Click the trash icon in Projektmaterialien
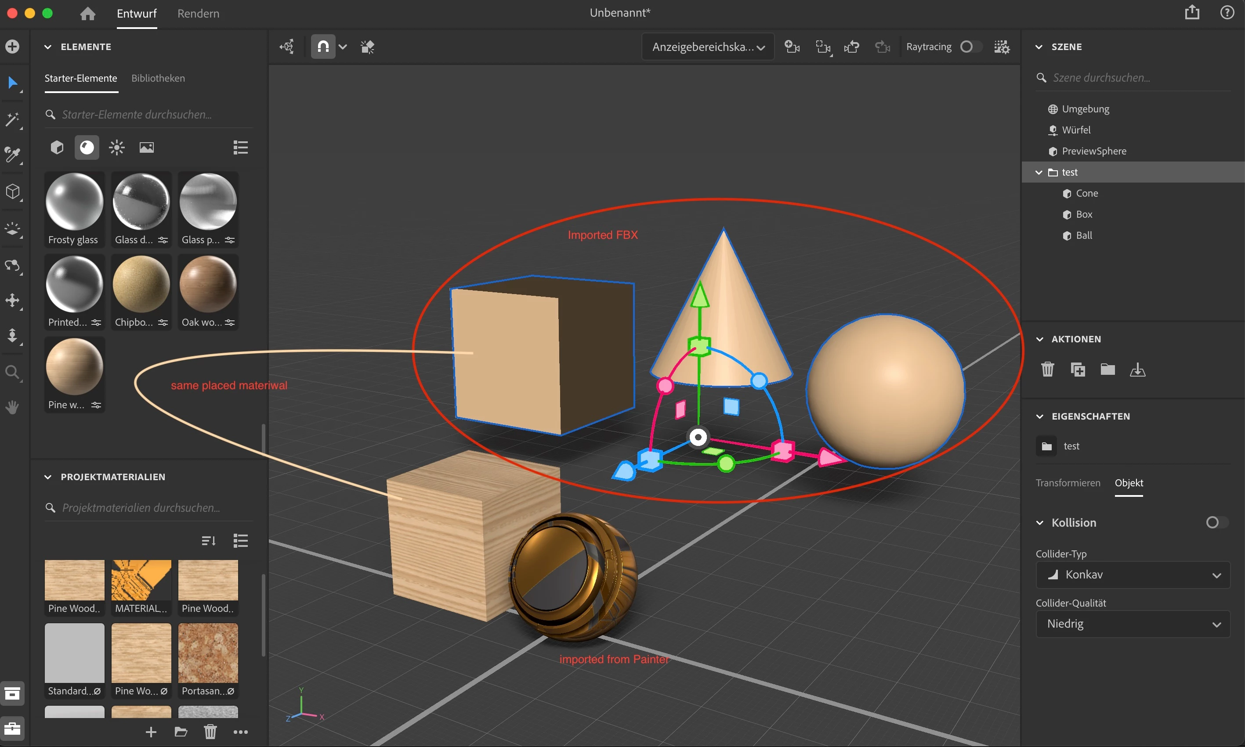This screenshot has width=1245, height=747. coord(210,731)
